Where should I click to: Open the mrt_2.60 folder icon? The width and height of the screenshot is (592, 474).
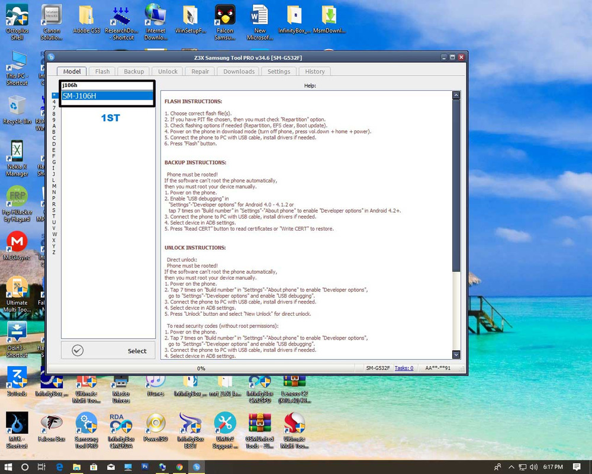[226, 386]
